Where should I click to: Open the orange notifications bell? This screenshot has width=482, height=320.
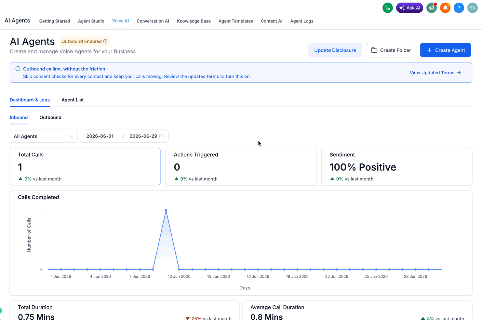click(445, 8)
